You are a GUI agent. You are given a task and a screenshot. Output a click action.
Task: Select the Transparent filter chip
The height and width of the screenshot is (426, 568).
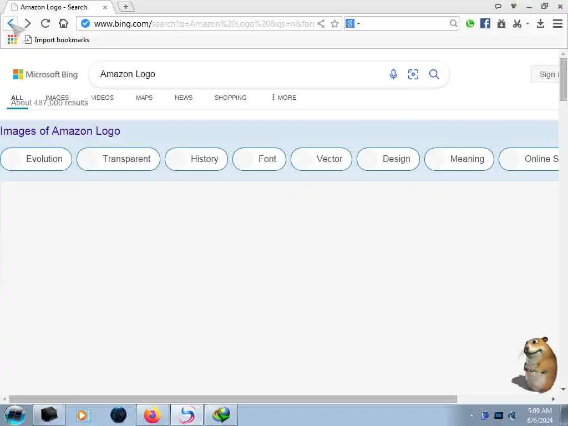pyautogui.click(x=119, y=159)
